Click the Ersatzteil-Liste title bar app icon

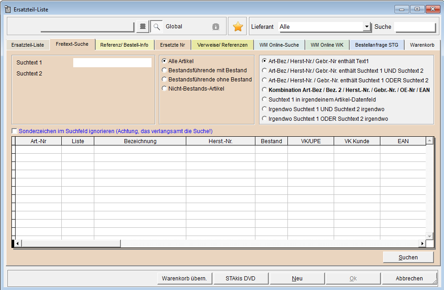[x=8, y=9]
